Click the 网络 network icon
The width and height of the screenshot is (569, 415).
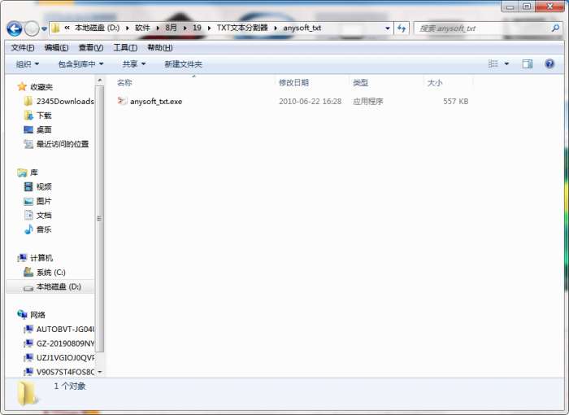(22, 314)
